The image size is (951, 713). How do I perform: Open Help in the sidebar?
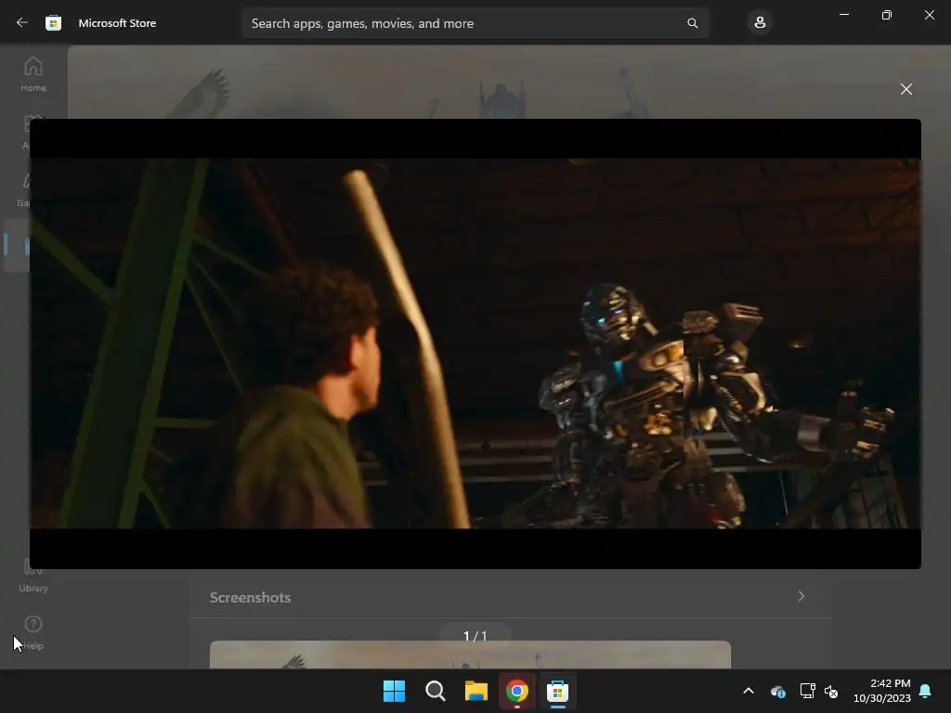(x=33, y=633)
